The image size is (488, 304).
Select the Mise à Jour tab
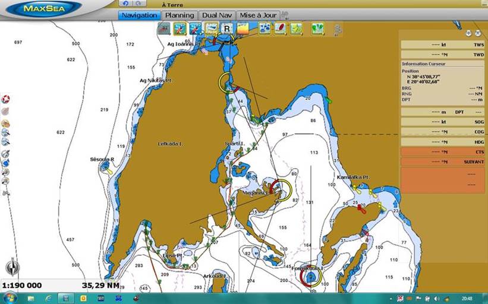[259, 15]
